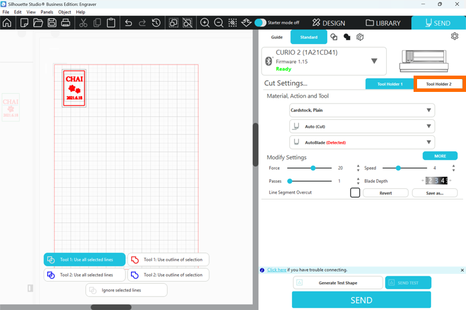This screenshot has height=310, width=466.
Task: Increase the Passes value with up arrow
Action: [358, 179]
